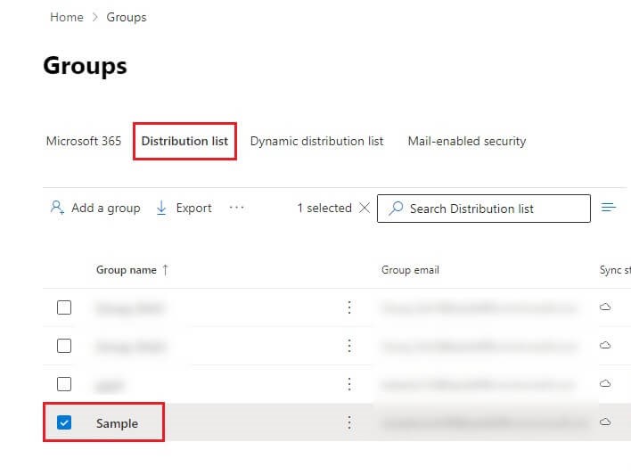Check the third group row checkbox
The height and width of the screenshot is (475, 631).
64,384
